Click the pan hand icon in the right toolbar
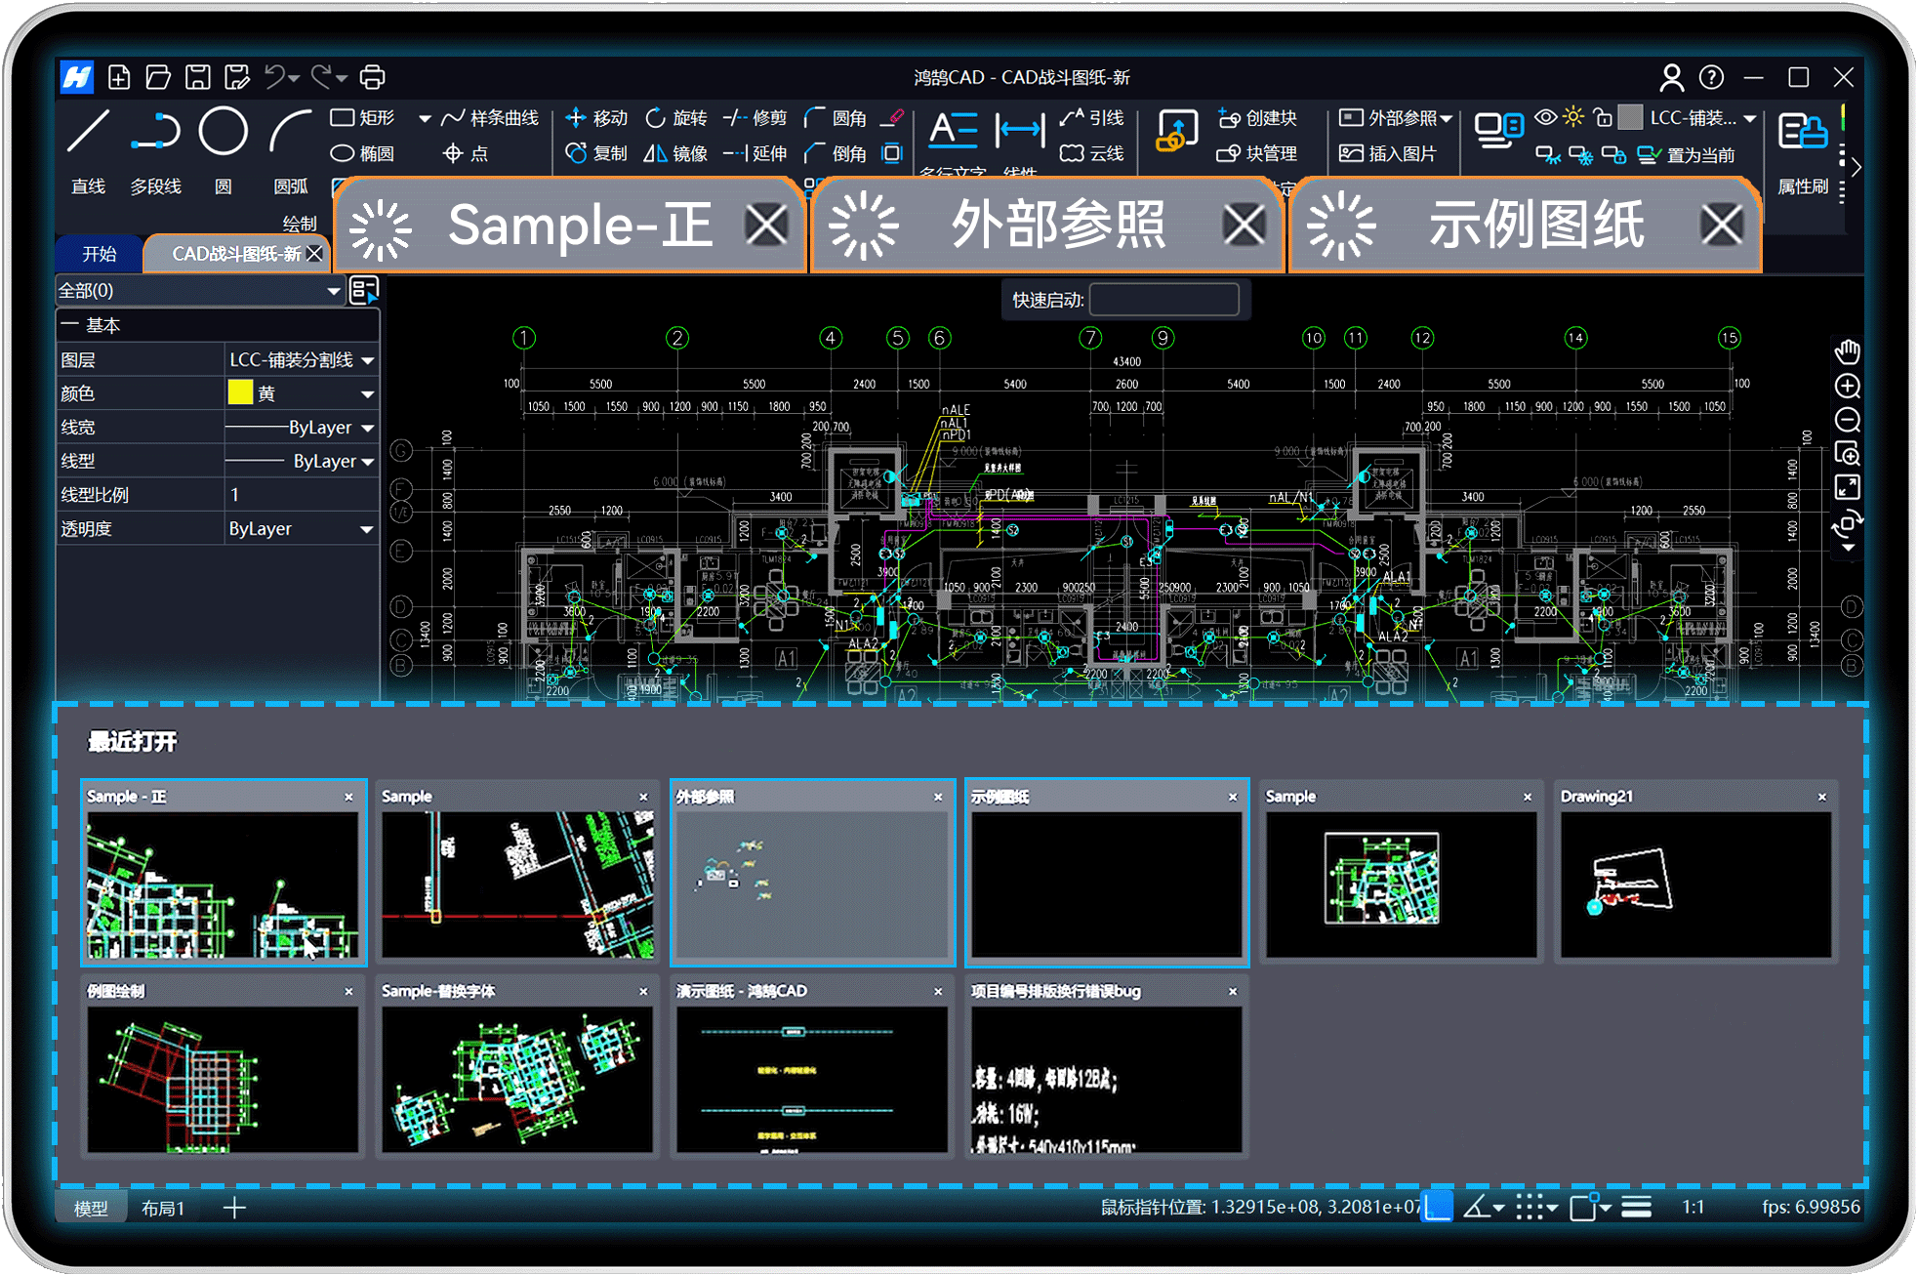The width and height of the screenshot is (1918, 1276). tap(1847, 351)
